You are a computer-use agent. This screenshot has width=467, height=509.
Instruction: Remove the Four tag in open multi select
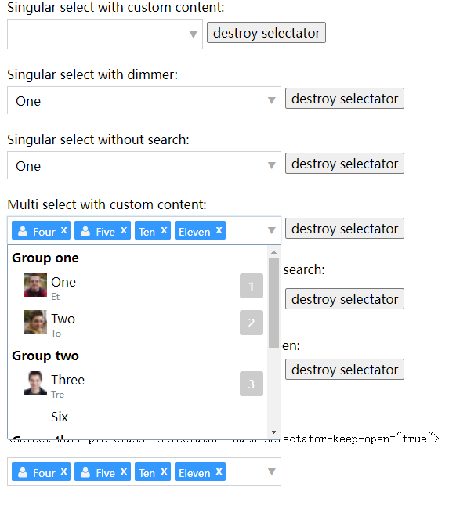[x=64, y=230]
